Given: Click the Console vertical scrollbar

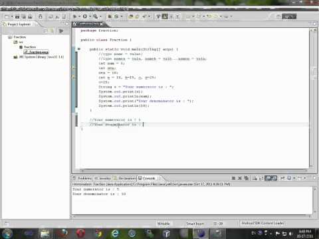Looking at the screenshot, I should 315,200.
